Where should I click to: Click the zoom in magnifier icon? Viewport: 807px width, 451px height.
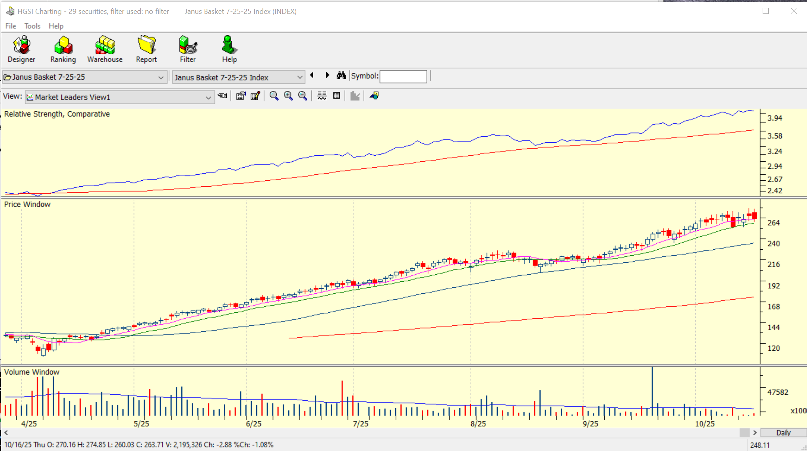coord(288,96)
